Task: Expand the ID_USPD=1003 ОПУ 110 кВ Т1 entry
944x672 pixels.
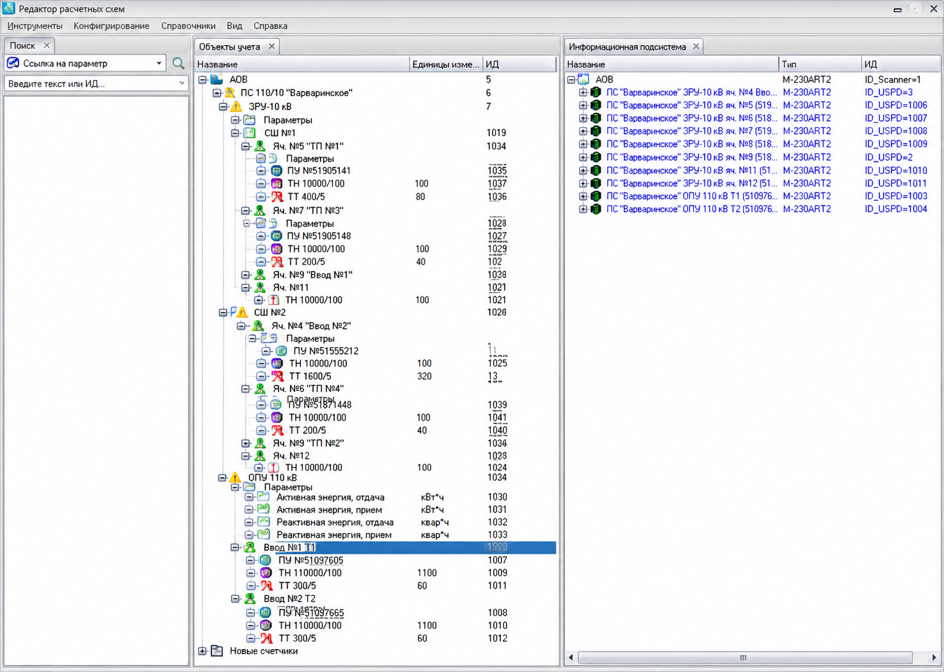Action: (583, 196)
